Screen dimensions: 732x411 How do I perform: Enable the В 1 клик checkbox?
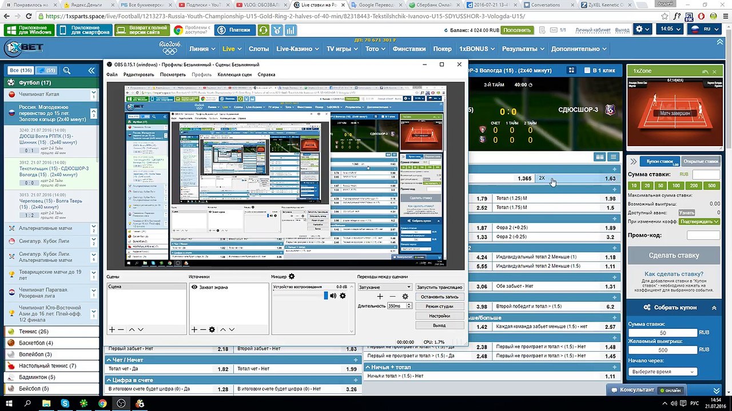587,70
